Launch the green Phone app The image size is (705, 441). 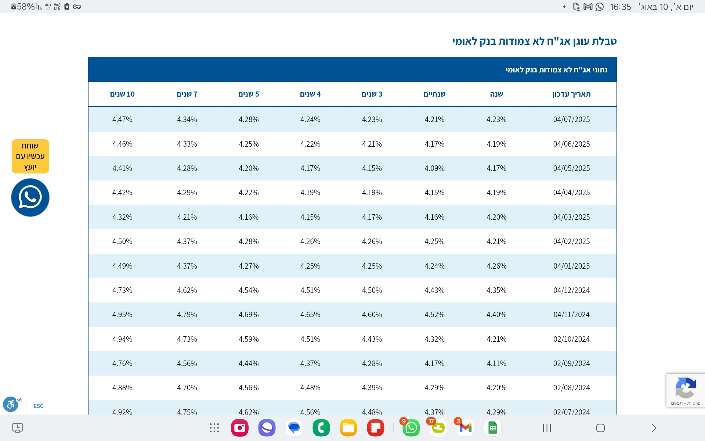tap(321, 428)
